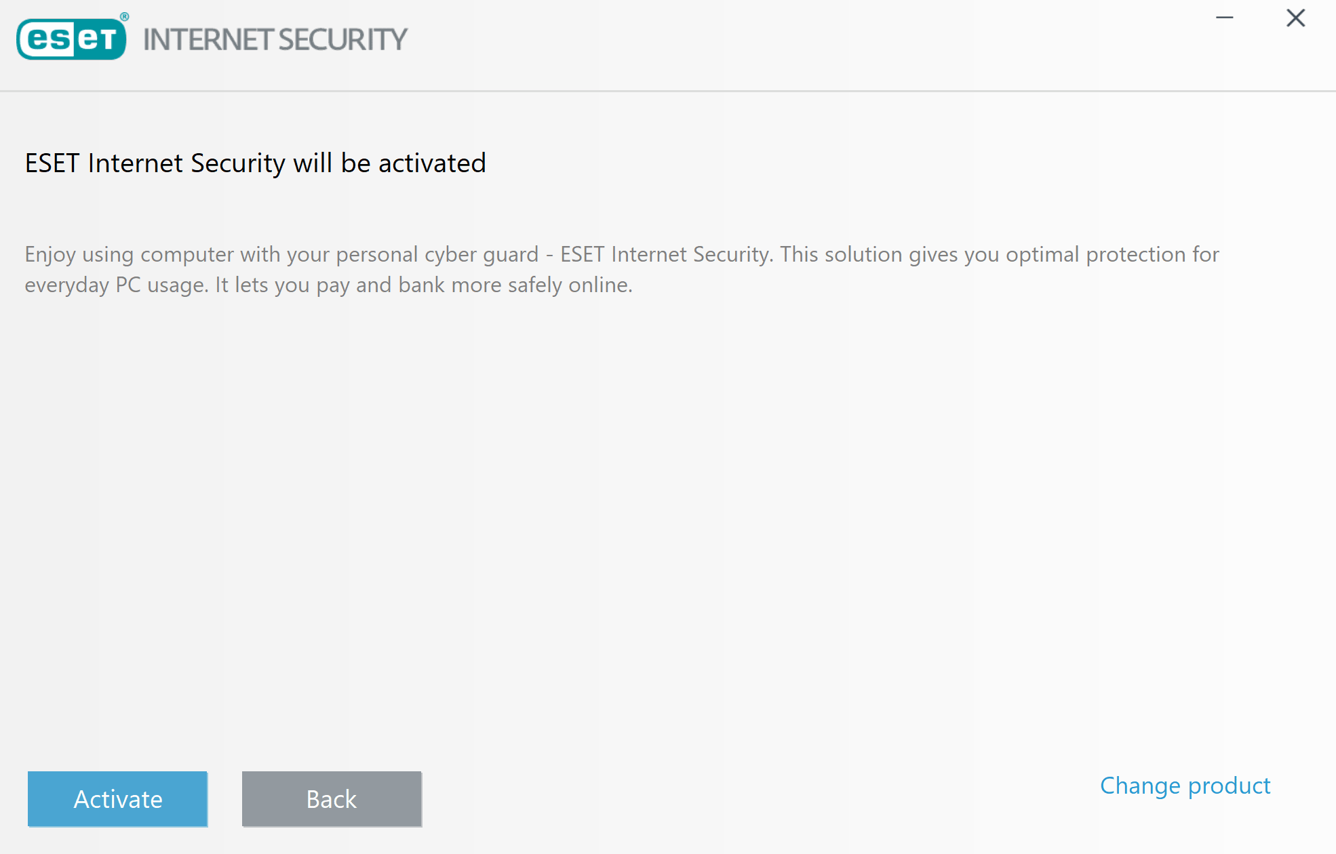The height and width of the screenshot is (854, 1336).
Task: Click the word SECURITY in the header
Action: (x=342, y=40)
